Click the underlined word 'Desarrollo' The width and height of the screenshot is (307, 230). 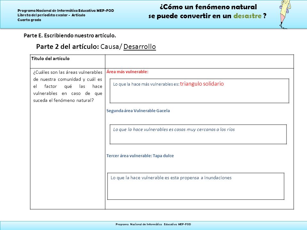coord(140,47)
